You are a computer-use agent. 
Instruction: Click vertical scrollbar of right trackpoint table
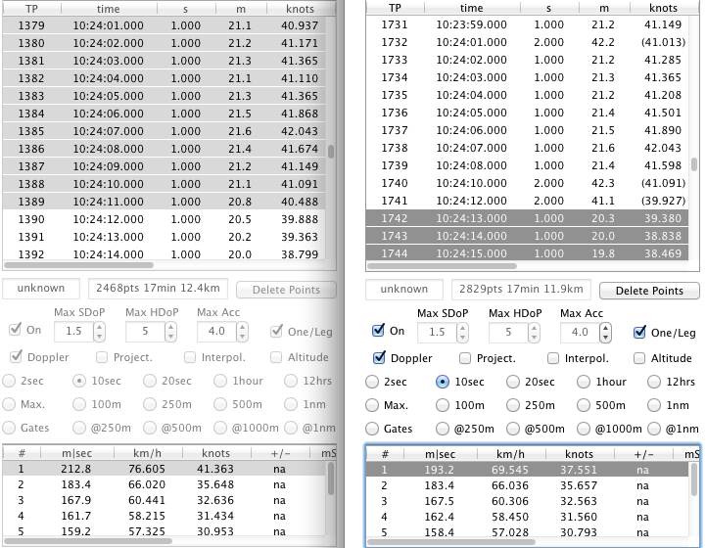pos(694,164)
